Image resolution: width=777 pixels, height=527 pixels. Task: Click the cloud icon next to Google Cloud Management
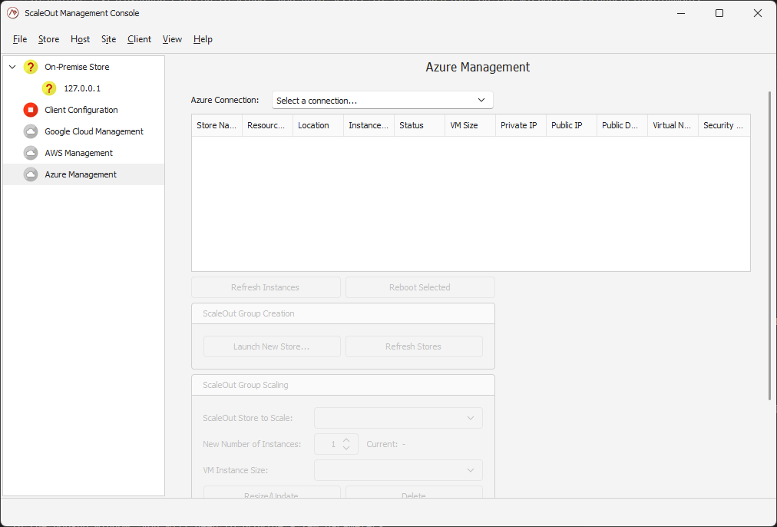pos(31,131)
